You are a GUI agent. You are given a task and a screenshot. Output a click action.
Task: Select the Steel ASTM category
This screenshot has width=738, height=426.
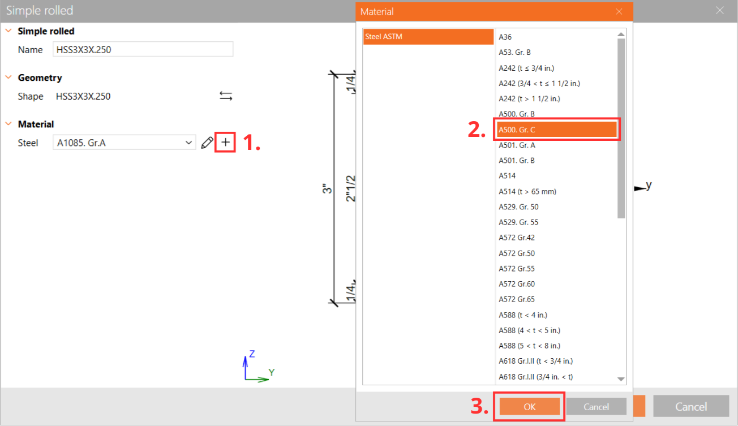[428, 36]
